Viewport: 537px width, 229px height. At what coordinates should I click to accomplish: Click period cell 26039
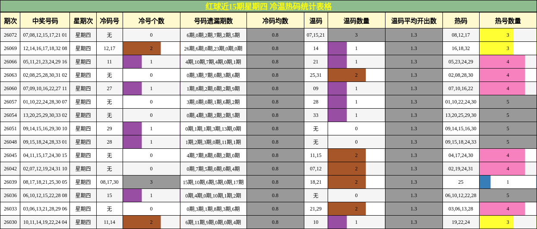pyautogui.click(x=10, y=182)
